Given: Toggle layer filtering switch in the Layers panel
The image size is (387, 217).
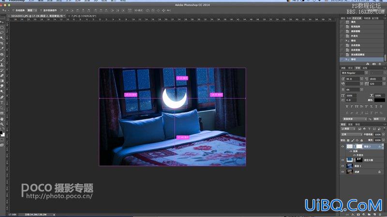Looking at the screenshot, I should pos(385,129).
